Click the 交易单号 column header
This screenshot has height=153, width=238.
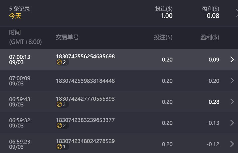[67, 37]
